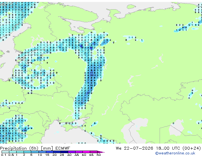Select the purple swatch between 30 and 35
The width and height of the screenshot is (202, 156).
(x=71, y=152)
